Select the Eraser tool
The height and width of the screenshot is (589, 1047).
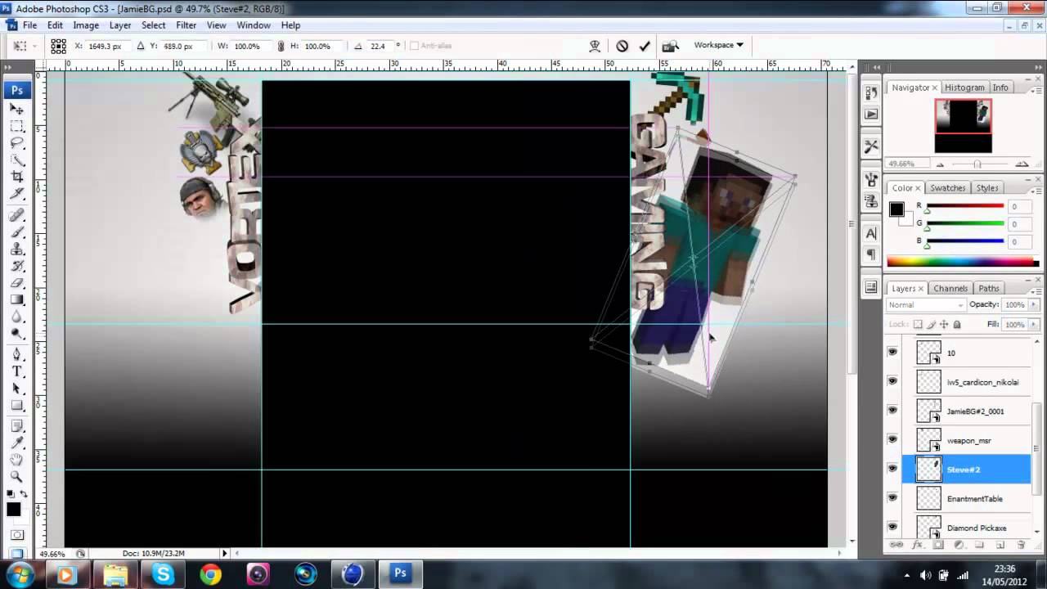[16, 283]
